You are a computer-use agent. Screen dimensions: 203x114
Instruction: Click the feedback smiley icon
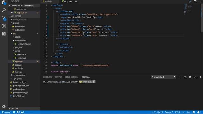193,112
